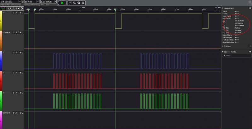Click the zoom-to-fit magnifier icon

coord(75,3)
